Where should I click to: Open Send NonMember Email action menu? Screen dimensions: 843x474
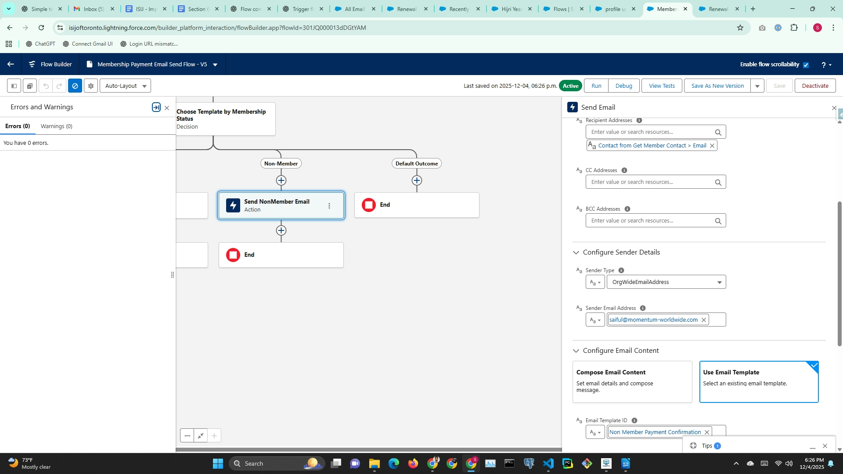tap(329, 206)
